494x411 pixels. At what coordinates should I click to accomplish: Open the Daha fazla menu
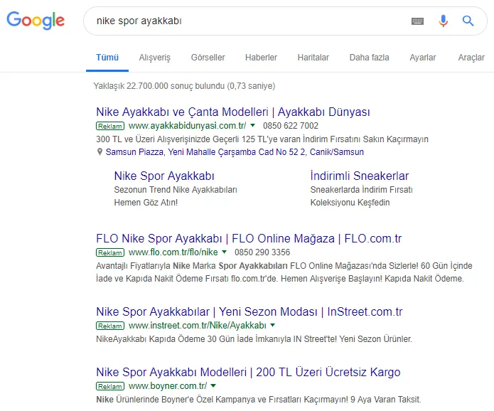click(x=369, y=58)
